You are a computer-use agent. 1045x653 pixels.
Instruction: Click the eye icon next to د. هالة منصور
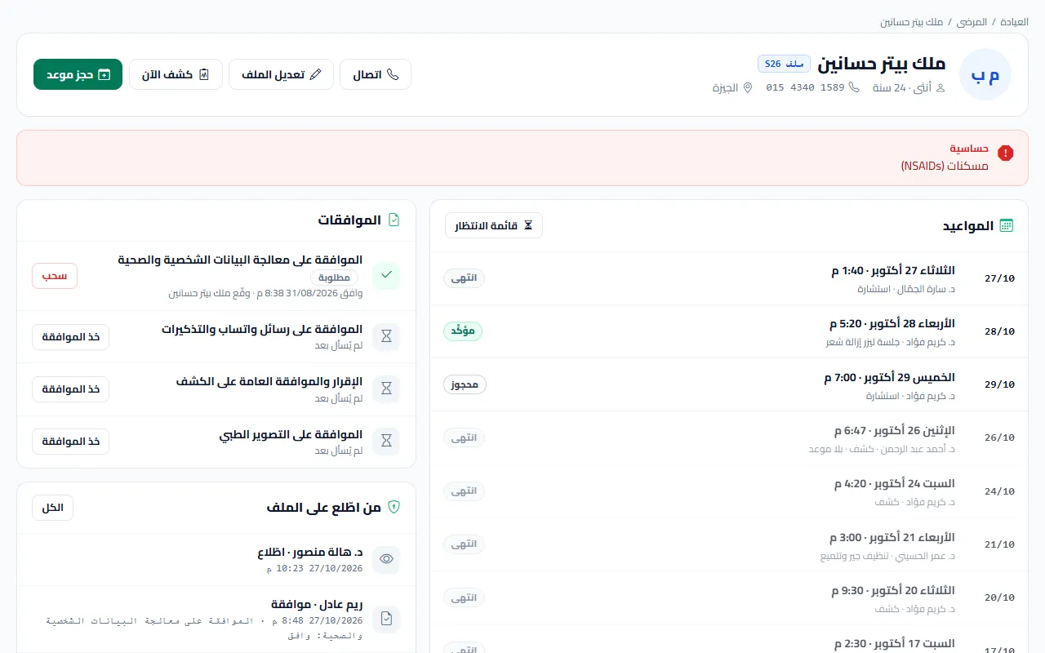point(386,559)
